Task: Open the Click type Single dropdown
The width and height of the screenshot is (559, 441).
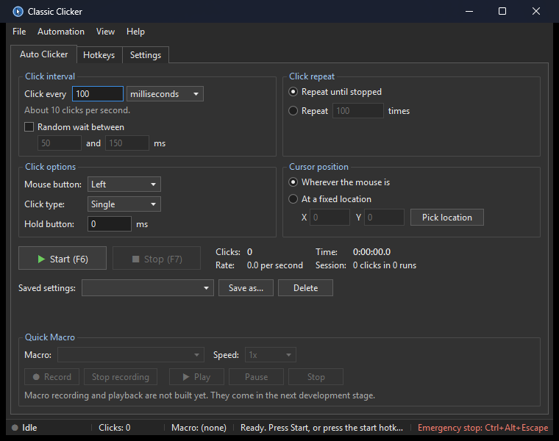Action: pos(124,204)
